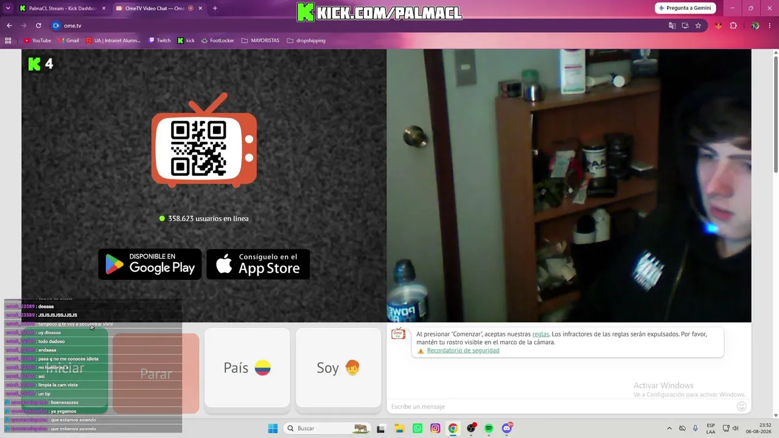Viewport: 779px width, 438px height.
Task: Reload the ome.tv page
Action: click(38, 26)
